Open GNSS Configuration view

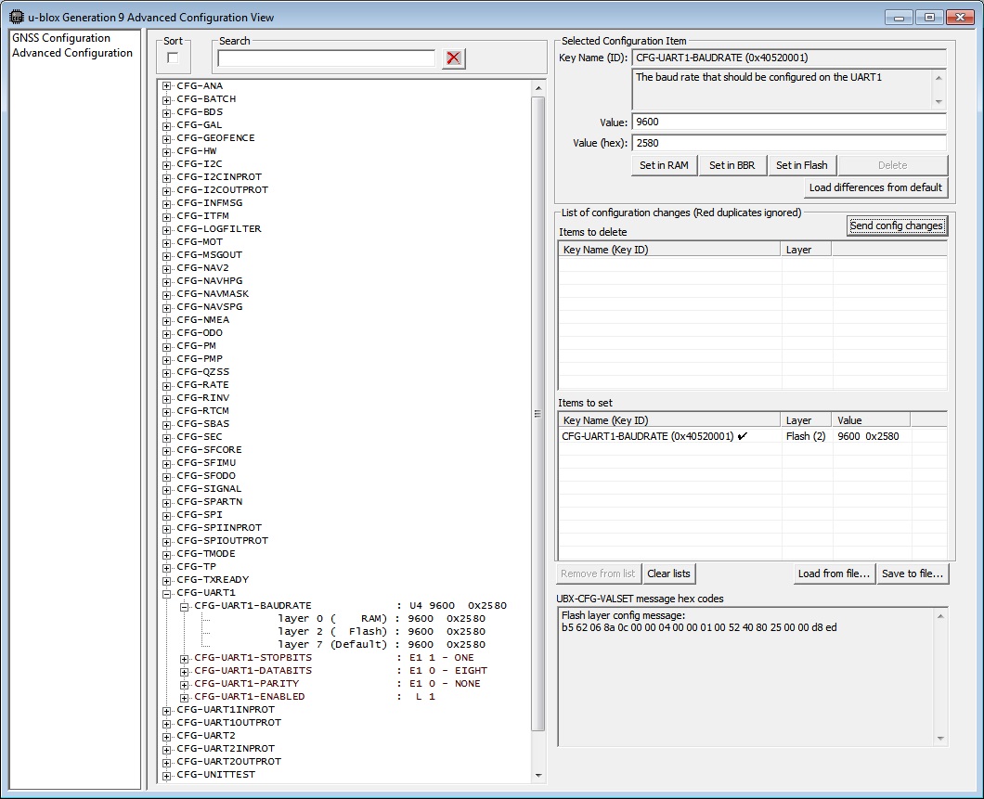click(x=61, y=38)
